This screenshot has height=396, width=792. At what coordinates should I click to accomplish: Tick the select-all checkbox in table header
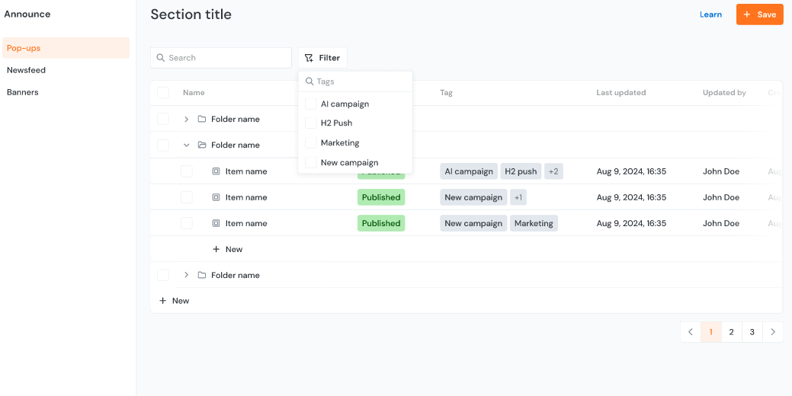tap(163, 93)
